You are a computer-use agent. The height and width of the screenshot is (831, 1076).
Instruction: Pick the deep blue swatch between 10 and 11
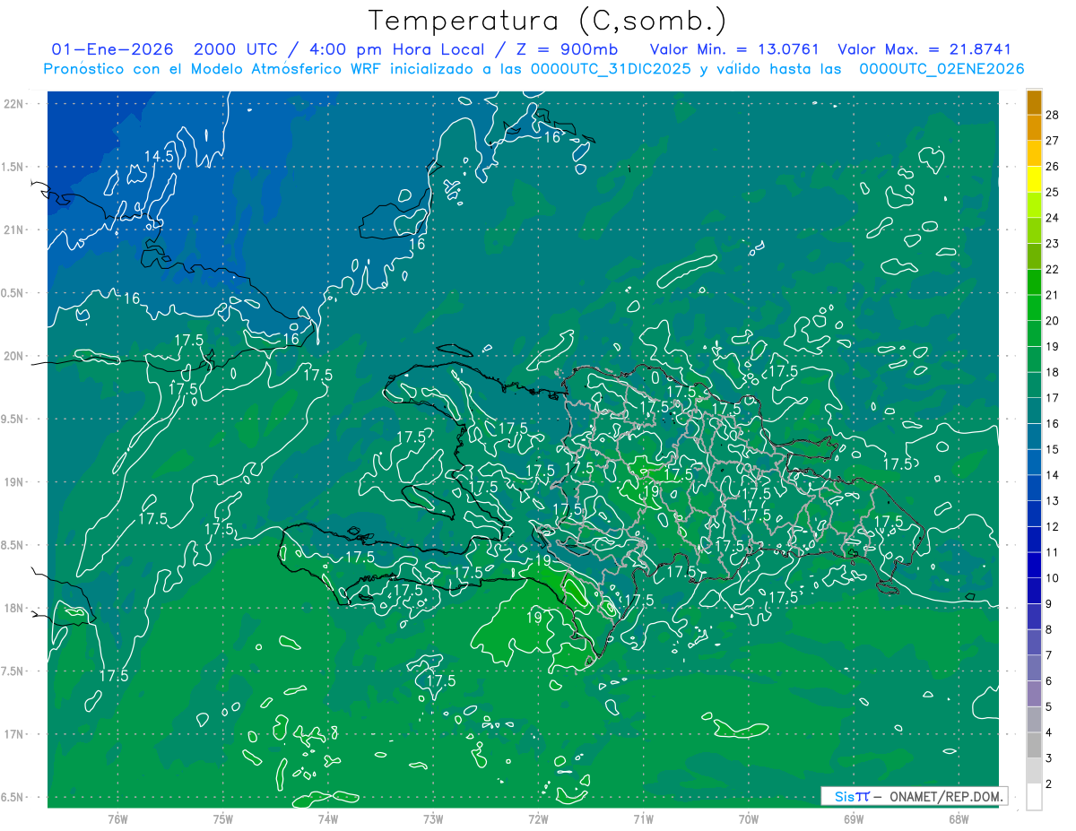tap(1034, 565)
